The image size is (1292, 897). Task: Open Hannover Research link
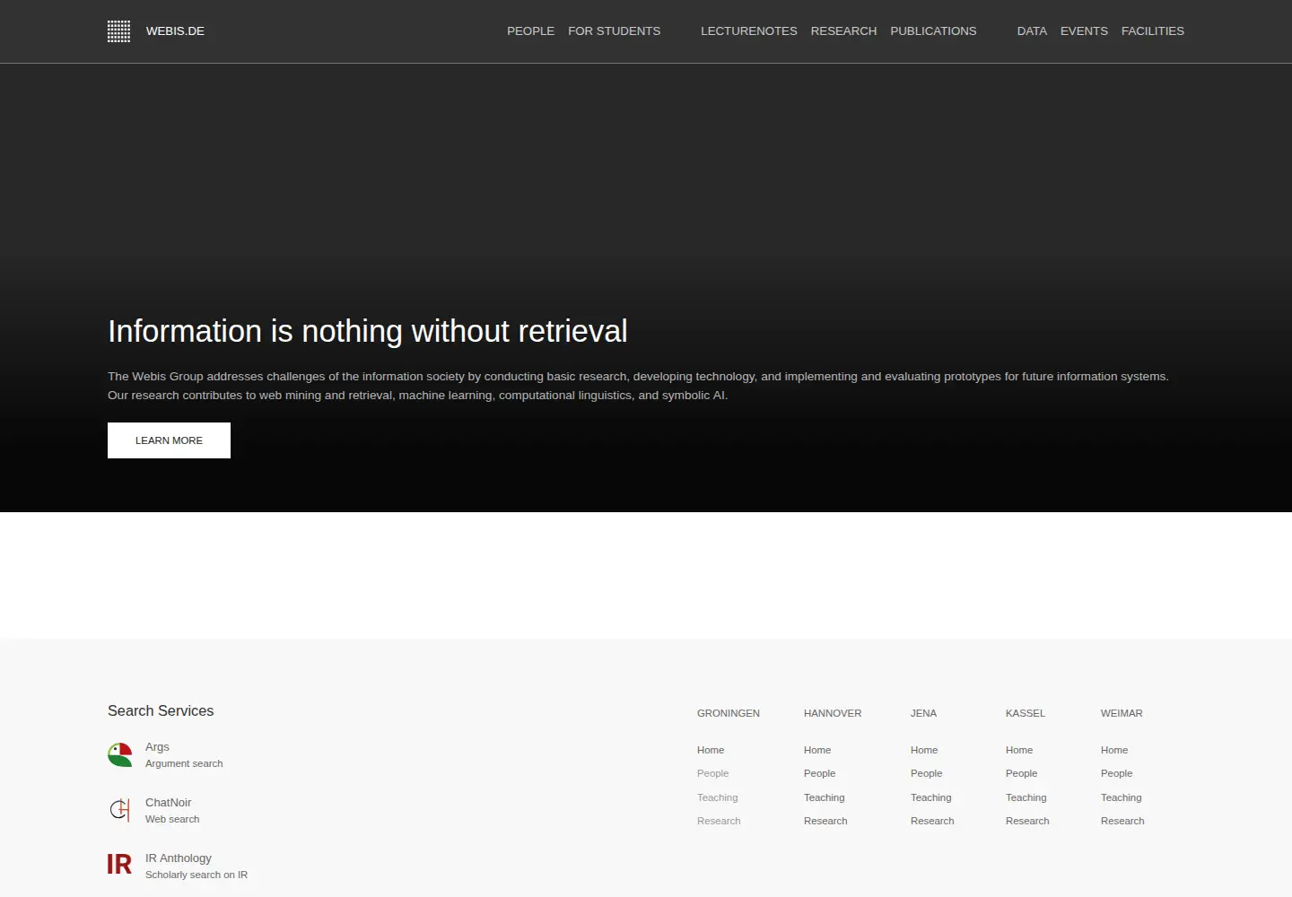point(825,821)
